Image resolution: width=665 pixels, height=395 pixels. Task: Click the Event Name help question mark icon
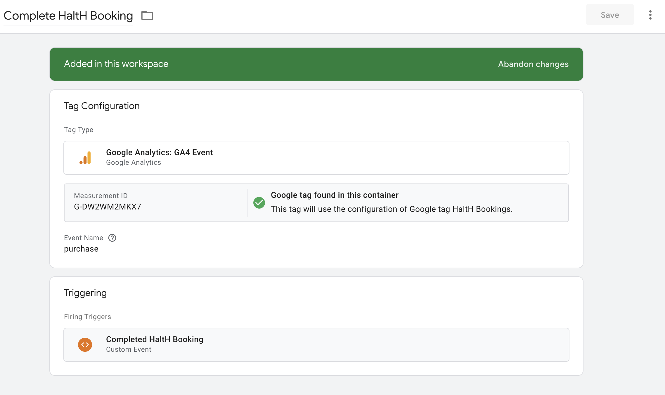[x=112, y=238]
